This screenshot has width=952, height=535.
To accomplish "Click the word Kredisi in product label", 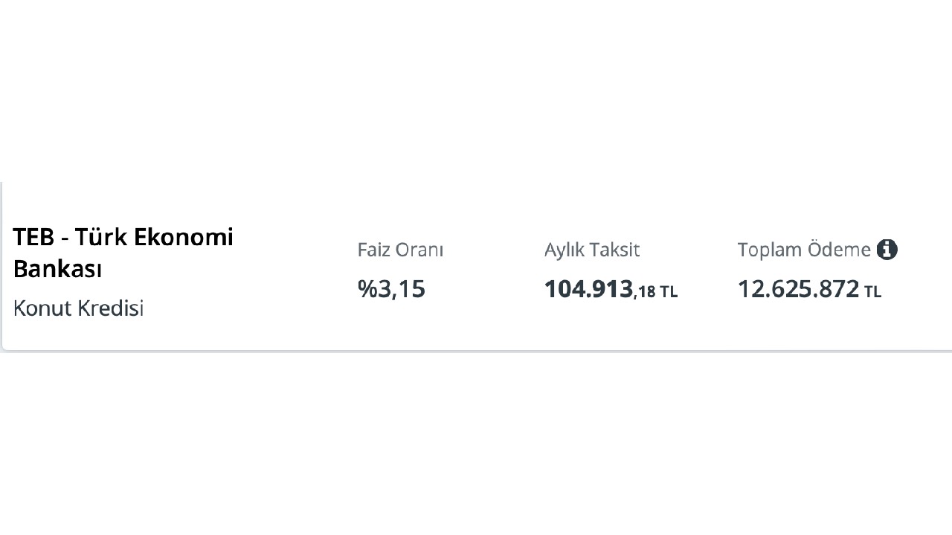I will [x=111, y=308].
